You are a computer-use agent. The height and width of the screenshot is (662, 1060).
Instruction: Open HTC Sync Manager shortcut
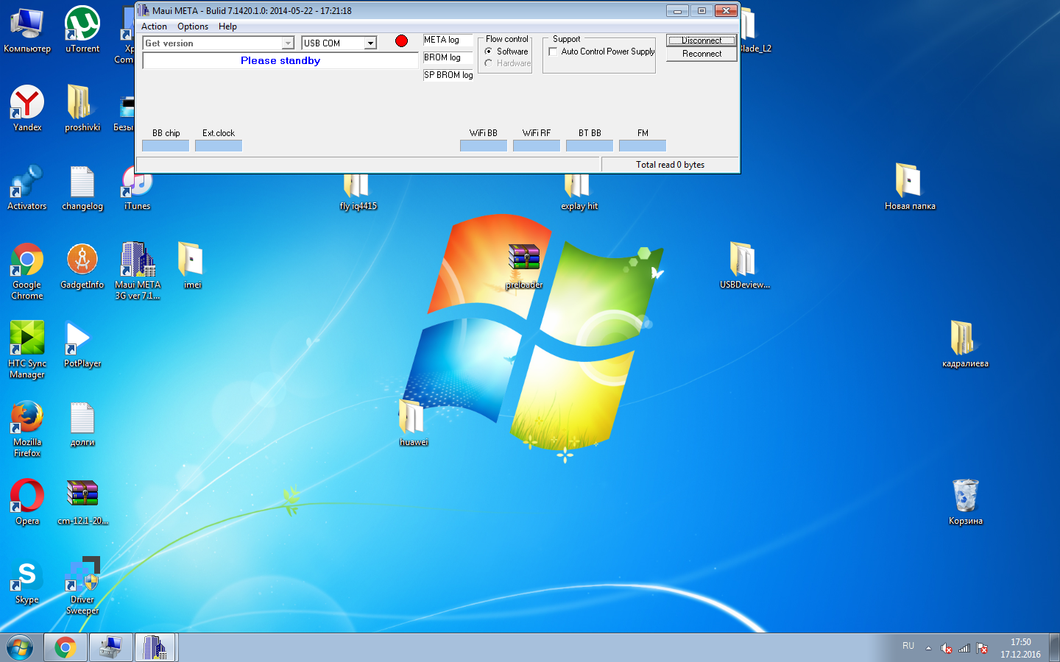[x=27, y=340]
